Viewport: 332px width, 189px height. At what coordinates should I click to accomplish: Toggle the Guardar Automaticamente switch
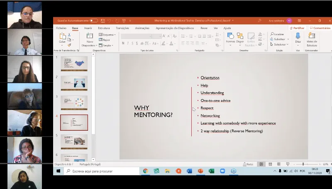pos(94,20)
